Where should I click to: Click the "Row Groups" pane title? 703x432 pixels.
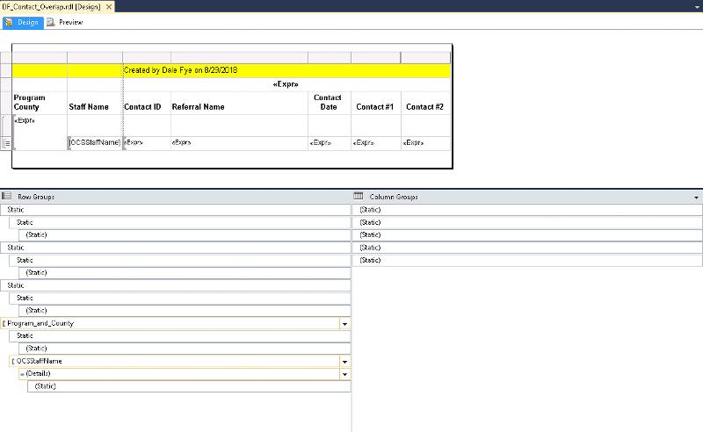pyautogui.click(x=36, y=197)
